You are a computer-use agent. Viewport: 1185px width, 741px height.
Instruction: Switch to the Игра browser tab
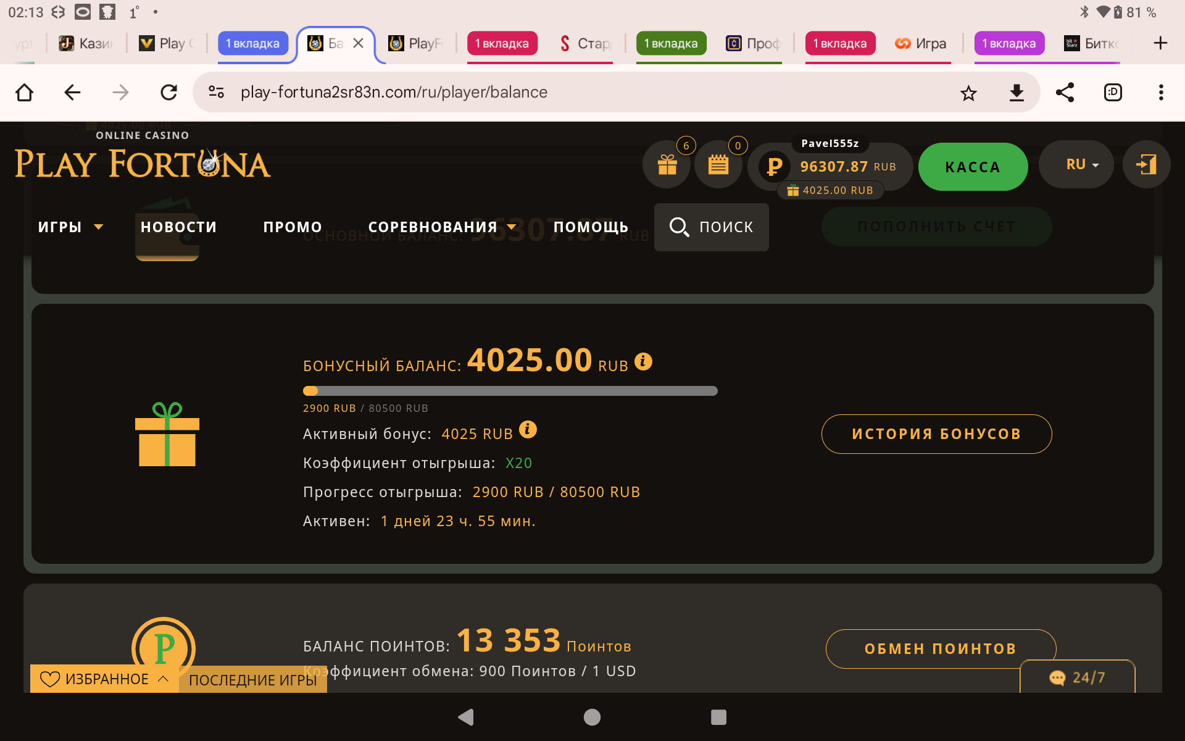click(921, 44)
